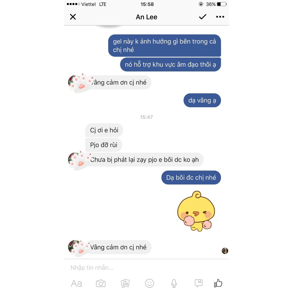
Task: Open the photo gallery icon
Action: click(x=125, y=284)
